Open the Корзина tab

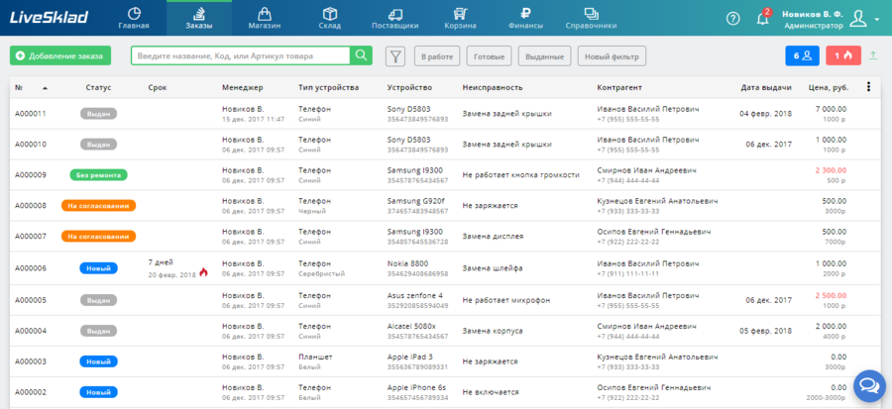coord(460,18)
